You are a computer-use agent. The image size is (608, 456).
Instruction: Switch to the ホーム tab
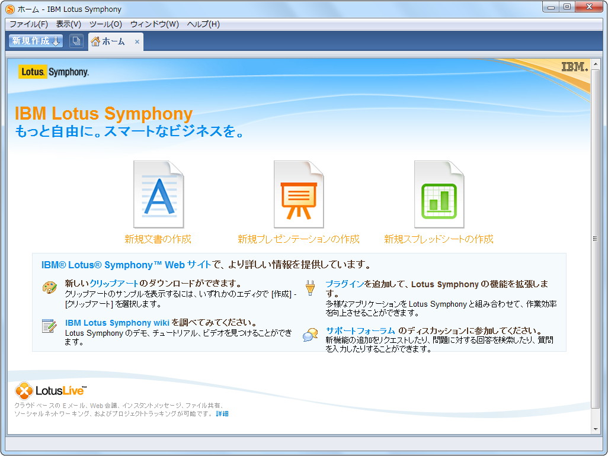(113, 41)
